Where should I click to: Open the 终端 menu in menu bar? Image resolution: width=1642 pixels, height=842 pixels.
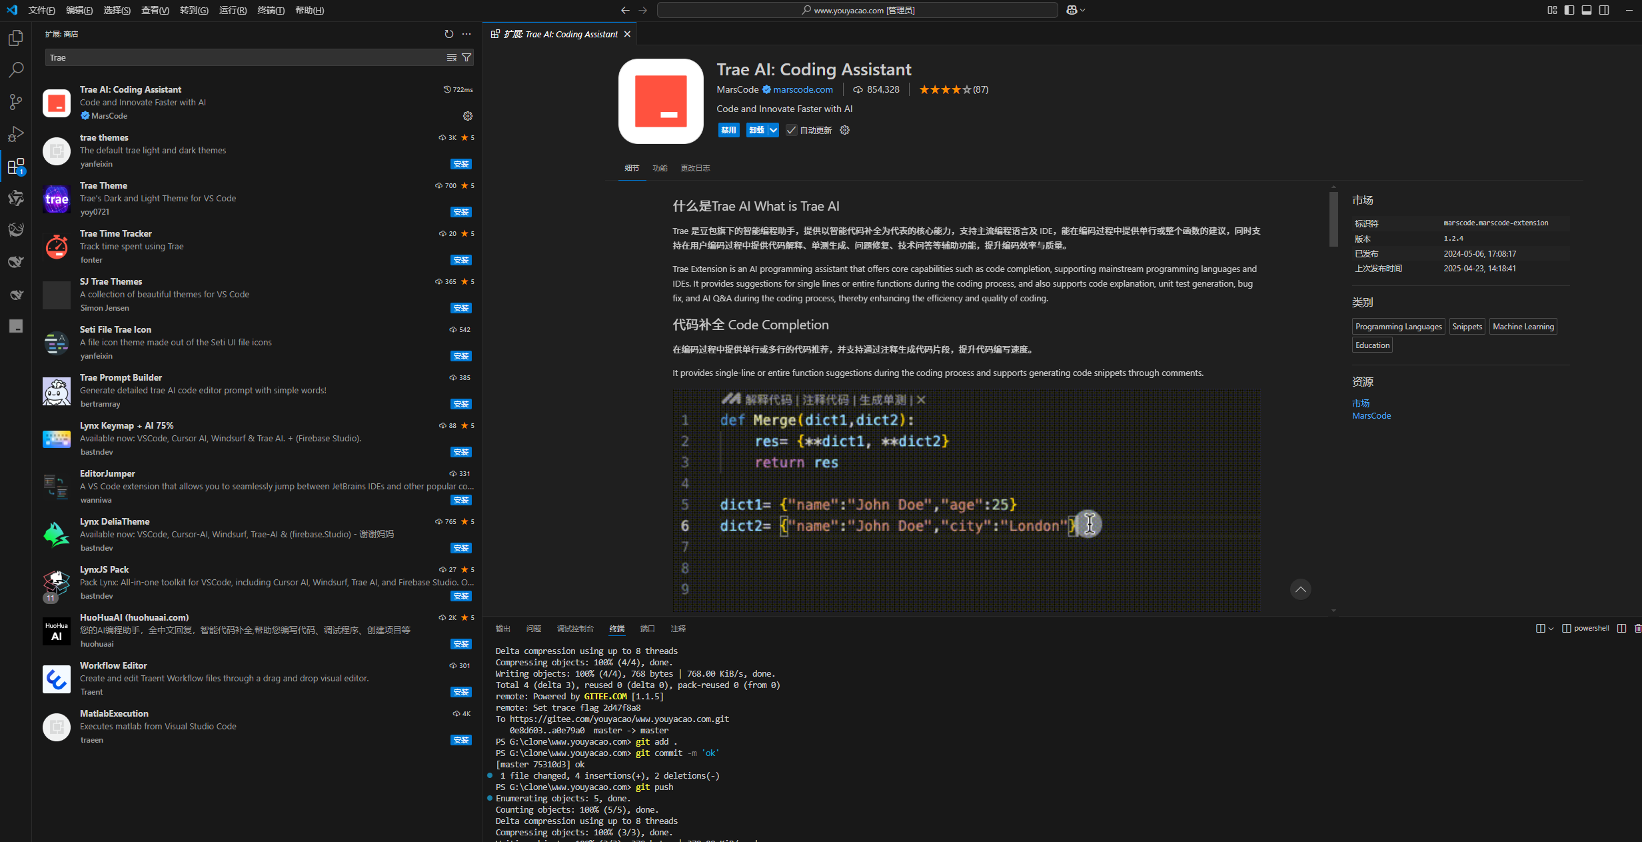(271, 10)
